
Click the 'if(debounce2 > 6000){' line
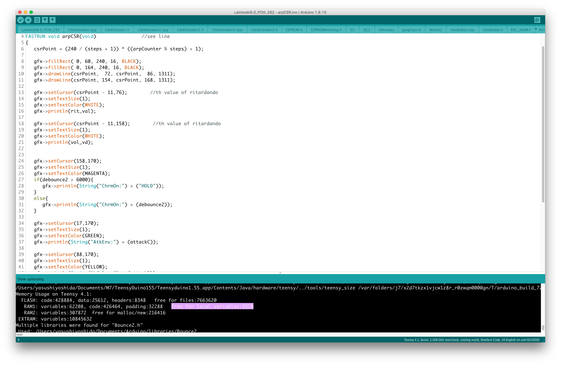click(63, 180)
